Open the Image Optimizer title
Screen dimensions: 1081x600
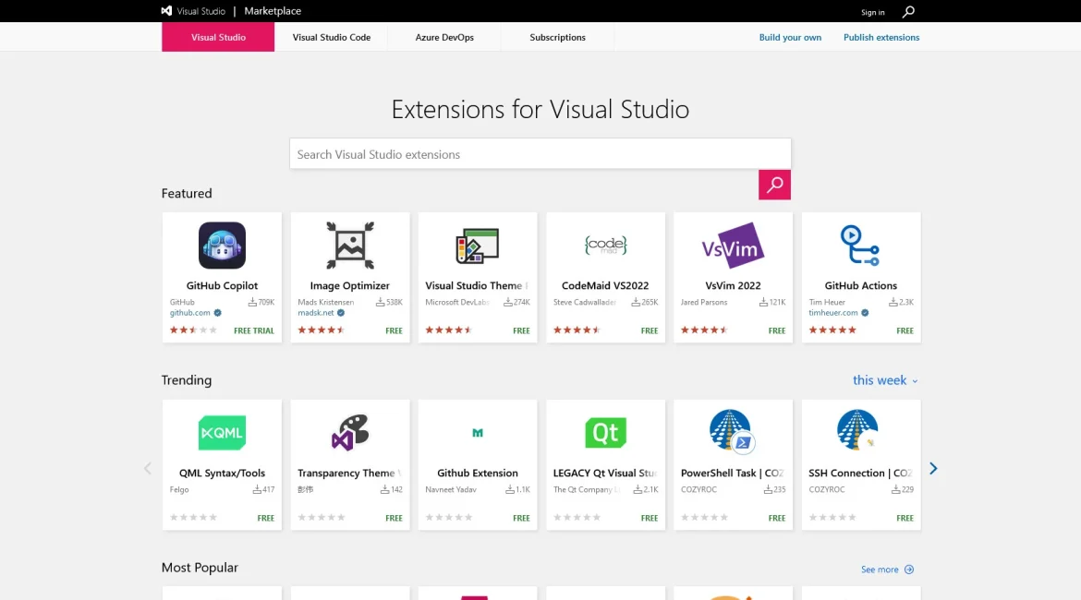pos(349,286)
